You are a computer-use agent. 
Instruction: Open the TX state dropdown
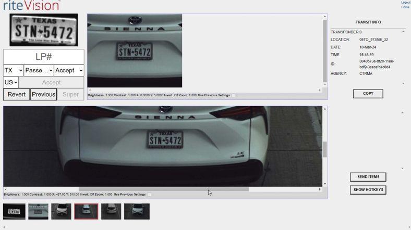tap(14, 70)
